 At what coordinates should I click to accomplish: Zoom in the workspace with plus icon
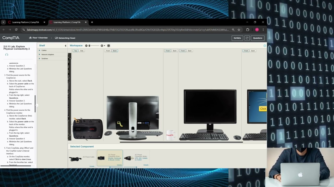coord(102,46)
